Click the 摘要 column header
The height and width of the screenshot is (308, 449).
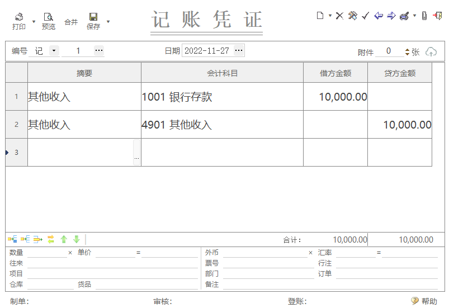84,73
